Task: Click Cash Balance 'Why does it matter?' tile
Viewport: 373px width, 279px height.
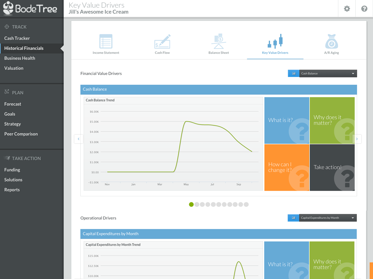Action: coord(332,120)
